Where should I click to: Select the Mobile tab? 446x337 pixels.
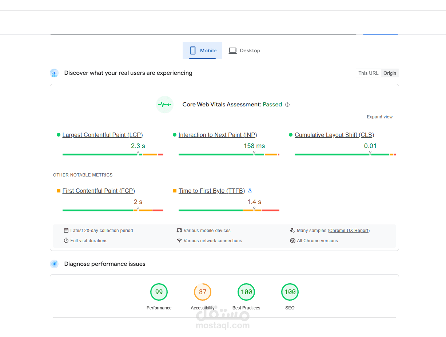coord(202,50)
